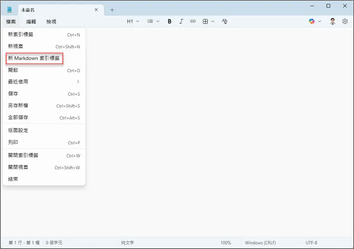This screenshot has height=249, width=354.
Task: Click the 純文字 format status entry
Action: 127,243
